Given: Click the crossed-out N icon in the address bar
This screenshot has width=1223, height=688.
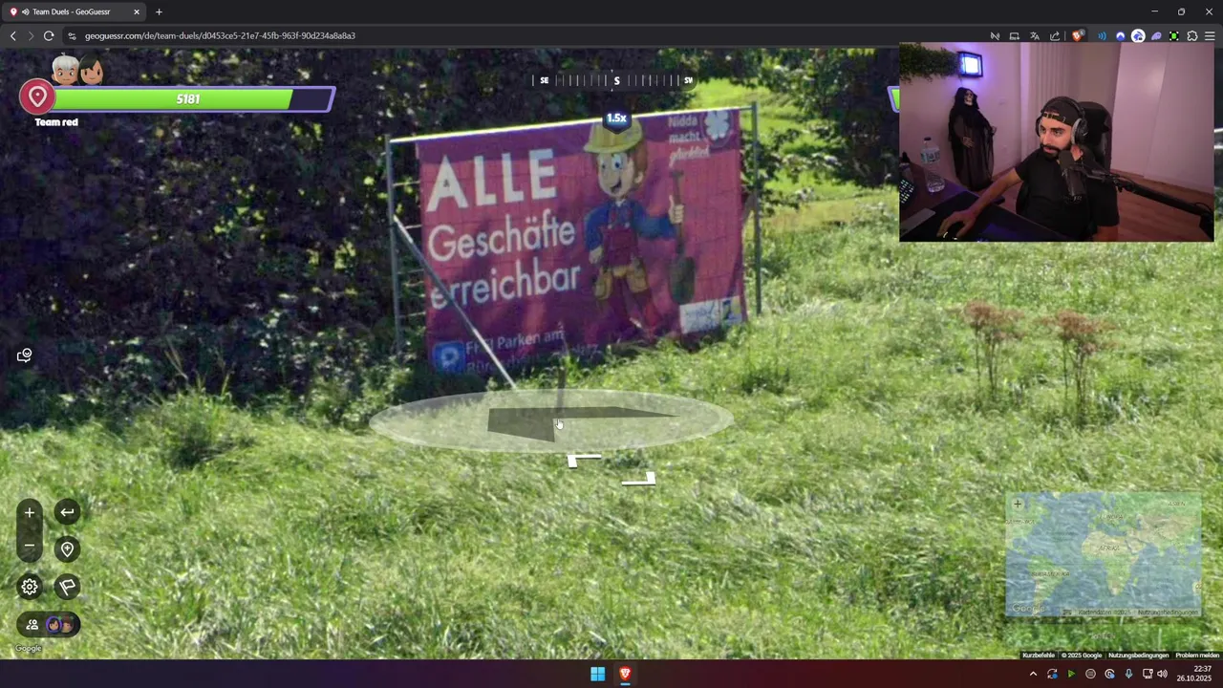Looking at the screenshot, I should point(995,36).
